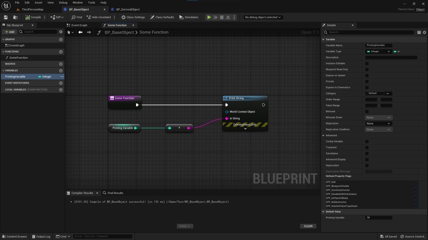Toggle Instance Editable checkbox

tap(367, 63)
